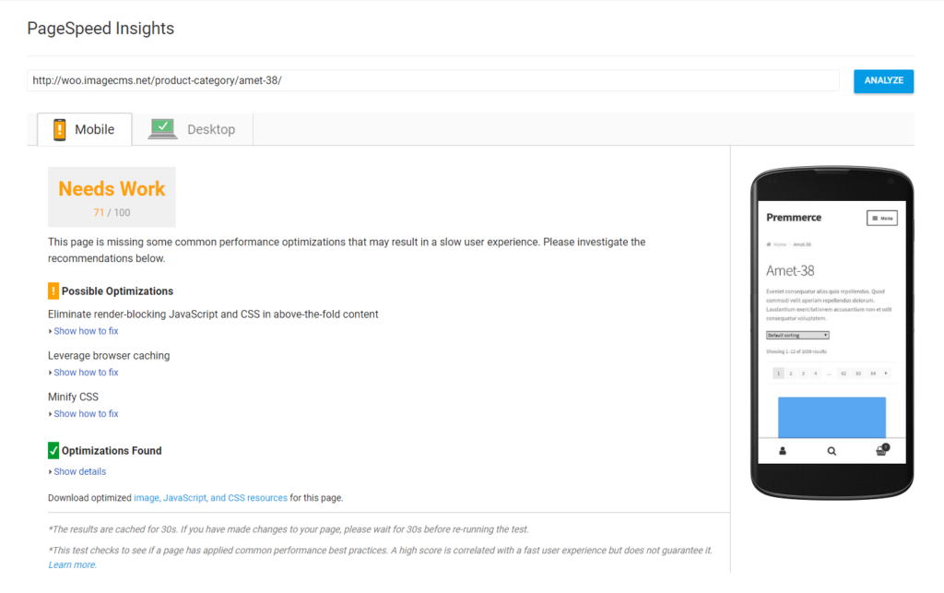Open the Learn more link

point(72,564)
